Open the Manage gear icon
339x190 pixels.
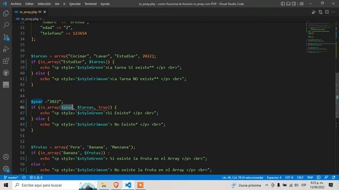(x=6, y=169)
